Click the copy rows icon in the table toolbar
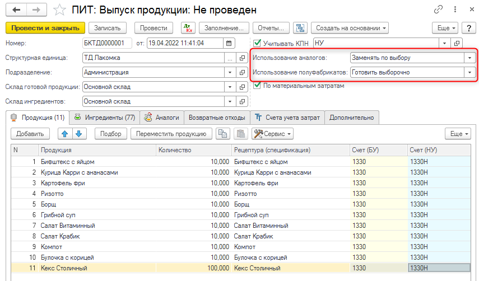The height and width of the screenshot is (281, 479). pos(223,134)
